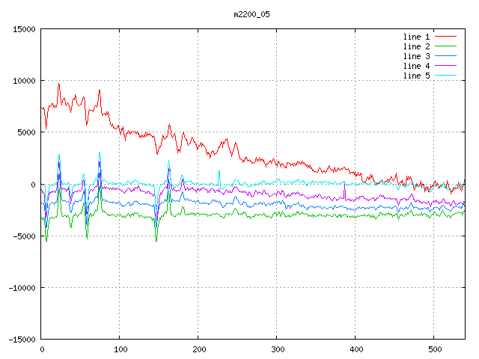Click the 100 x-axis tick label
The image size is (479, 359).
(120, 349)
